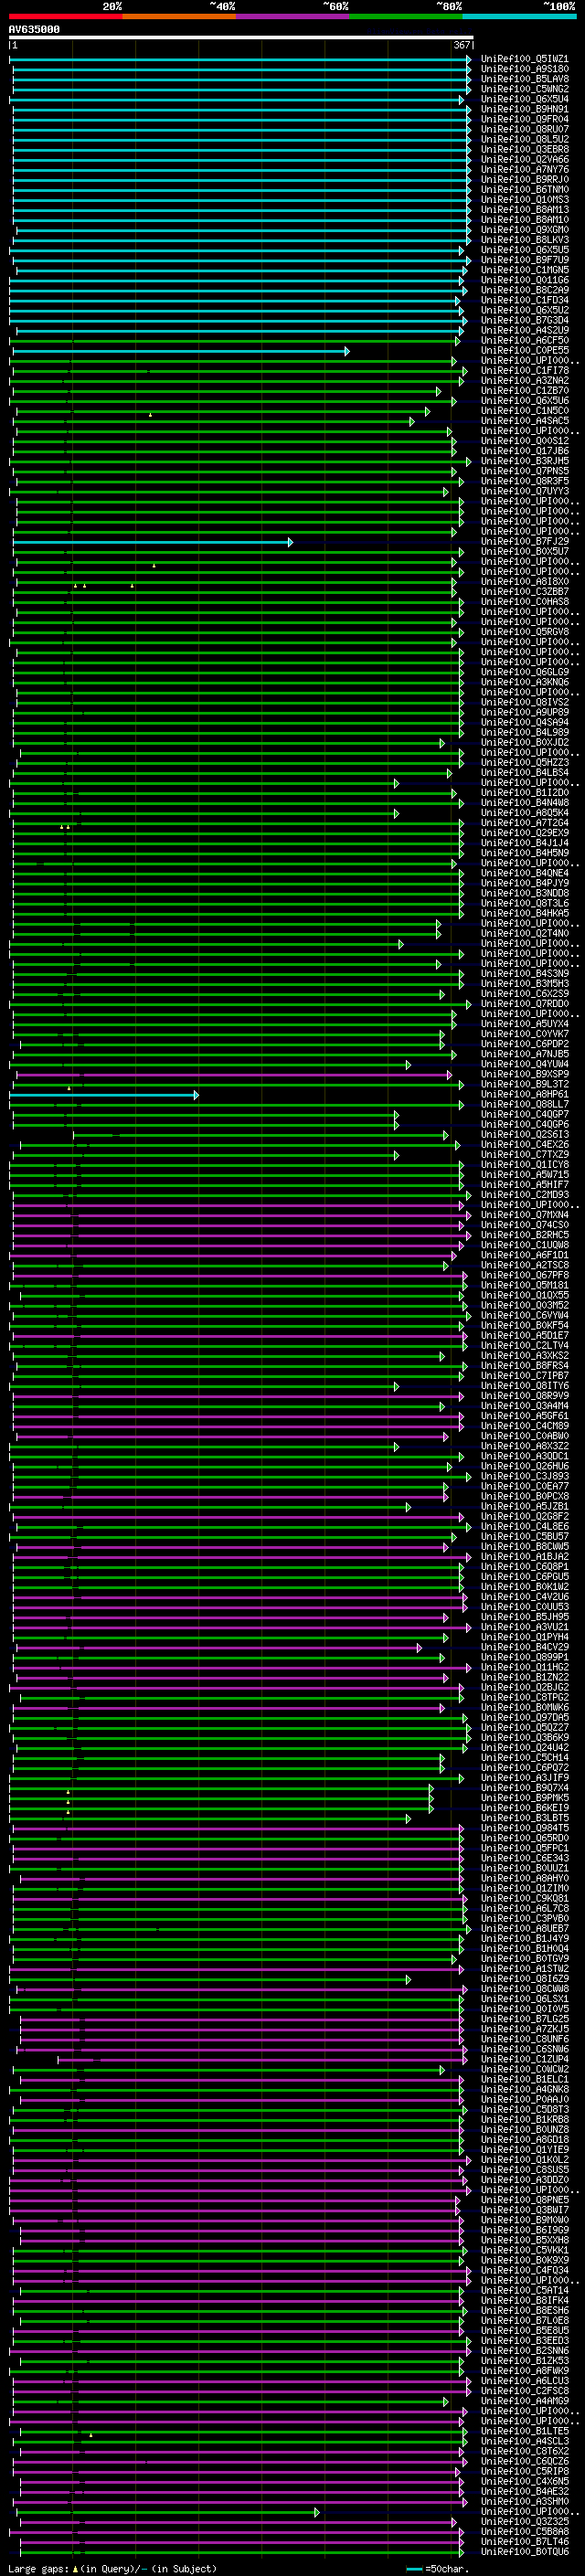Open hit UniRef100_C5WNG2
585x2576 pixels.
point(525,89)
